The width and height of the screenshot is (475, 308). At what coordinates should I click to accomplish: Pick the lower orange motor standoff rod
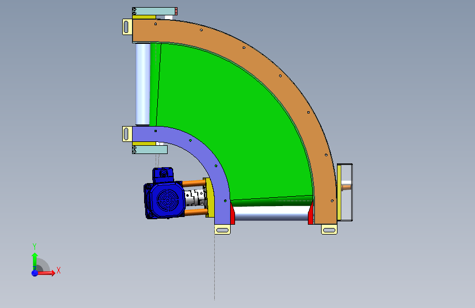click(196, 212)
